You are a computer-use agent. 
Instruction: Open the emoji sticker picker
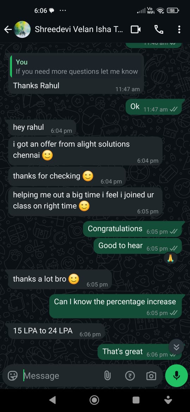13,376
